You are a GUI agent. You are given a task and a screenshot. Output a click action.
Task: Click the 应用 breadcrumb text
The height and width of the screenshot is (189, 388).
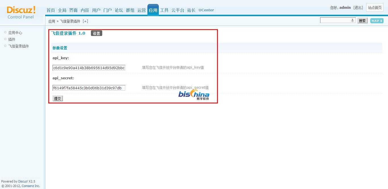click(x=52, y=21)
